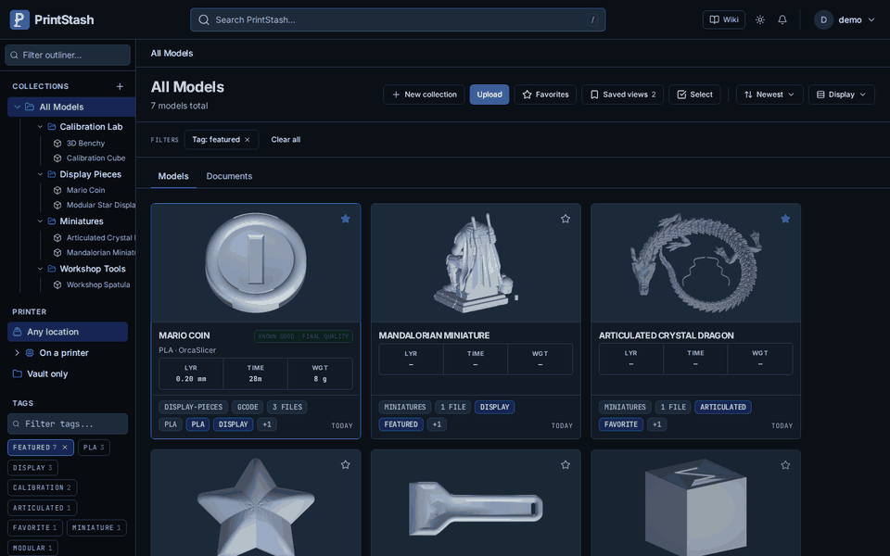Click the 3D Benchy model cube icon
Viewport: 890px width, 556px height.
pyautogui.click(x=57, y=144)
